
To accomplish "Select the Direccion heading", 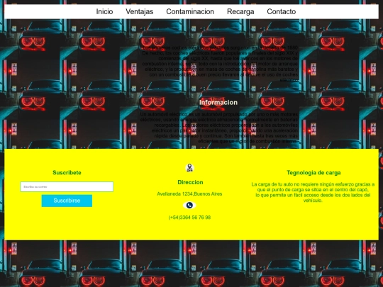I will pyautogui.click(x=190, y=182).
